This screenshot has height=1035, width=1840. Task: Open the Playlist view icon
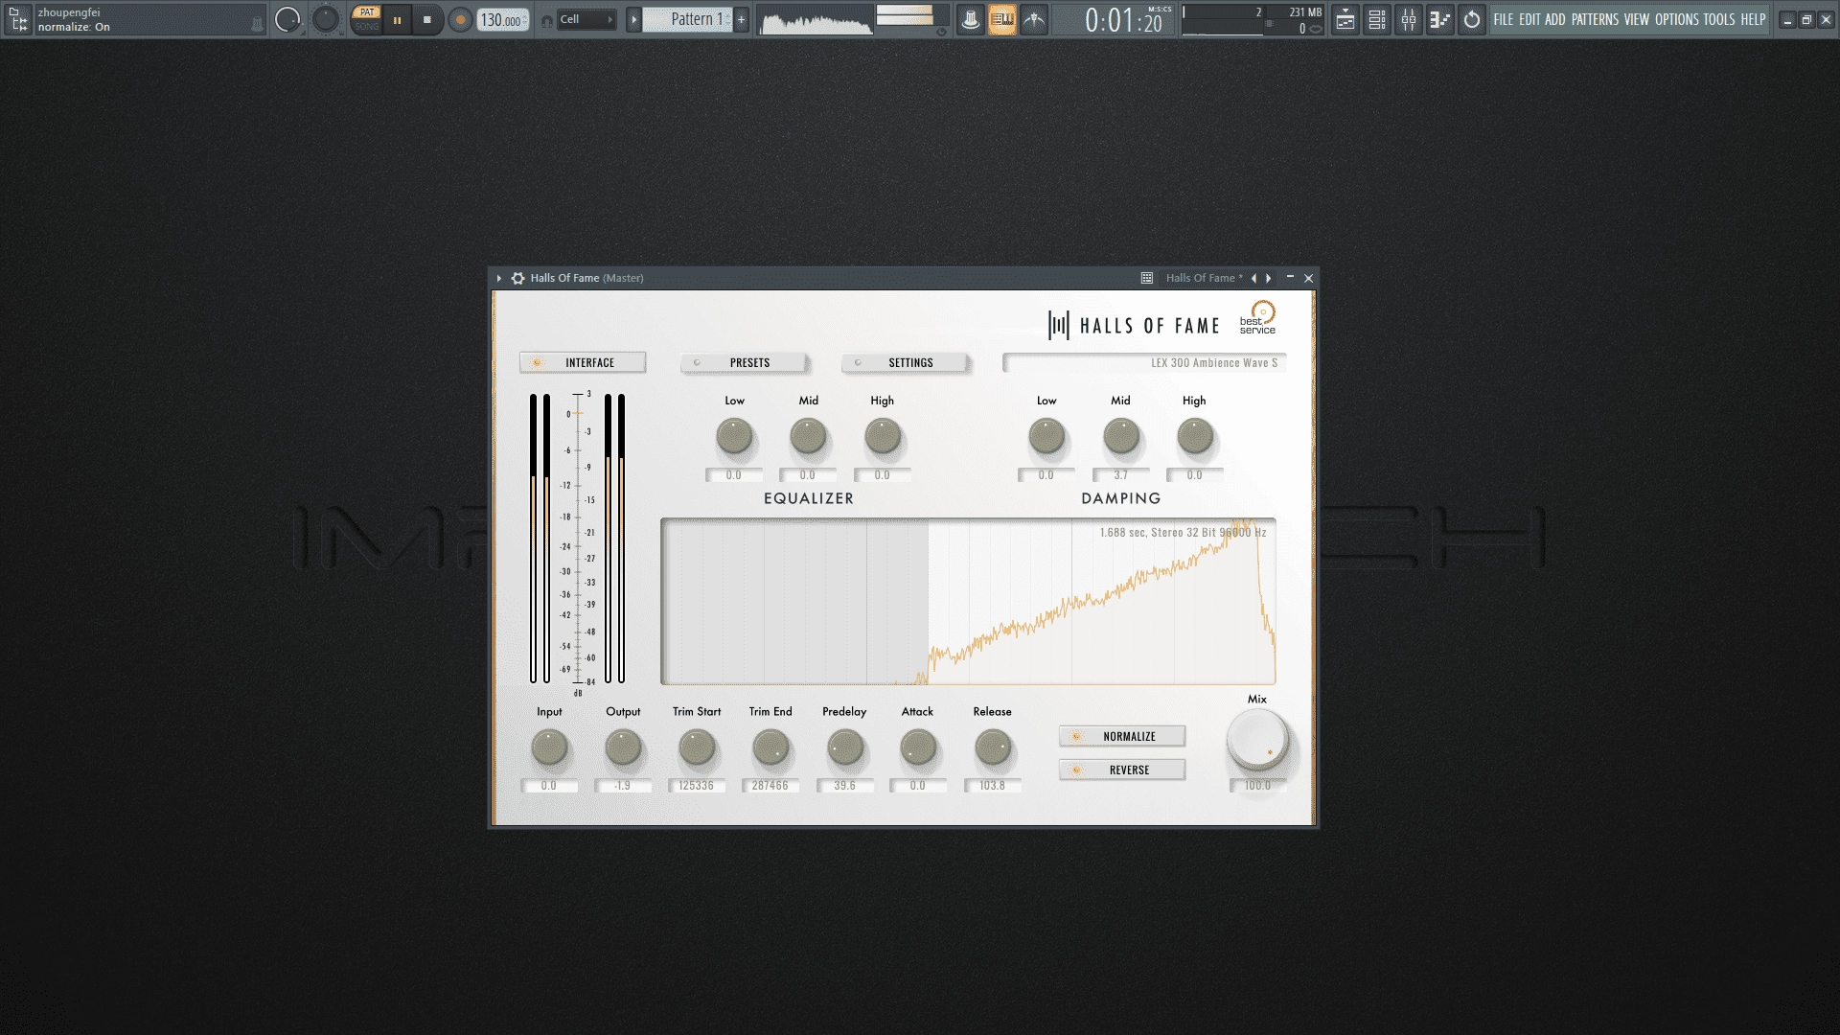click(1345, 19)
